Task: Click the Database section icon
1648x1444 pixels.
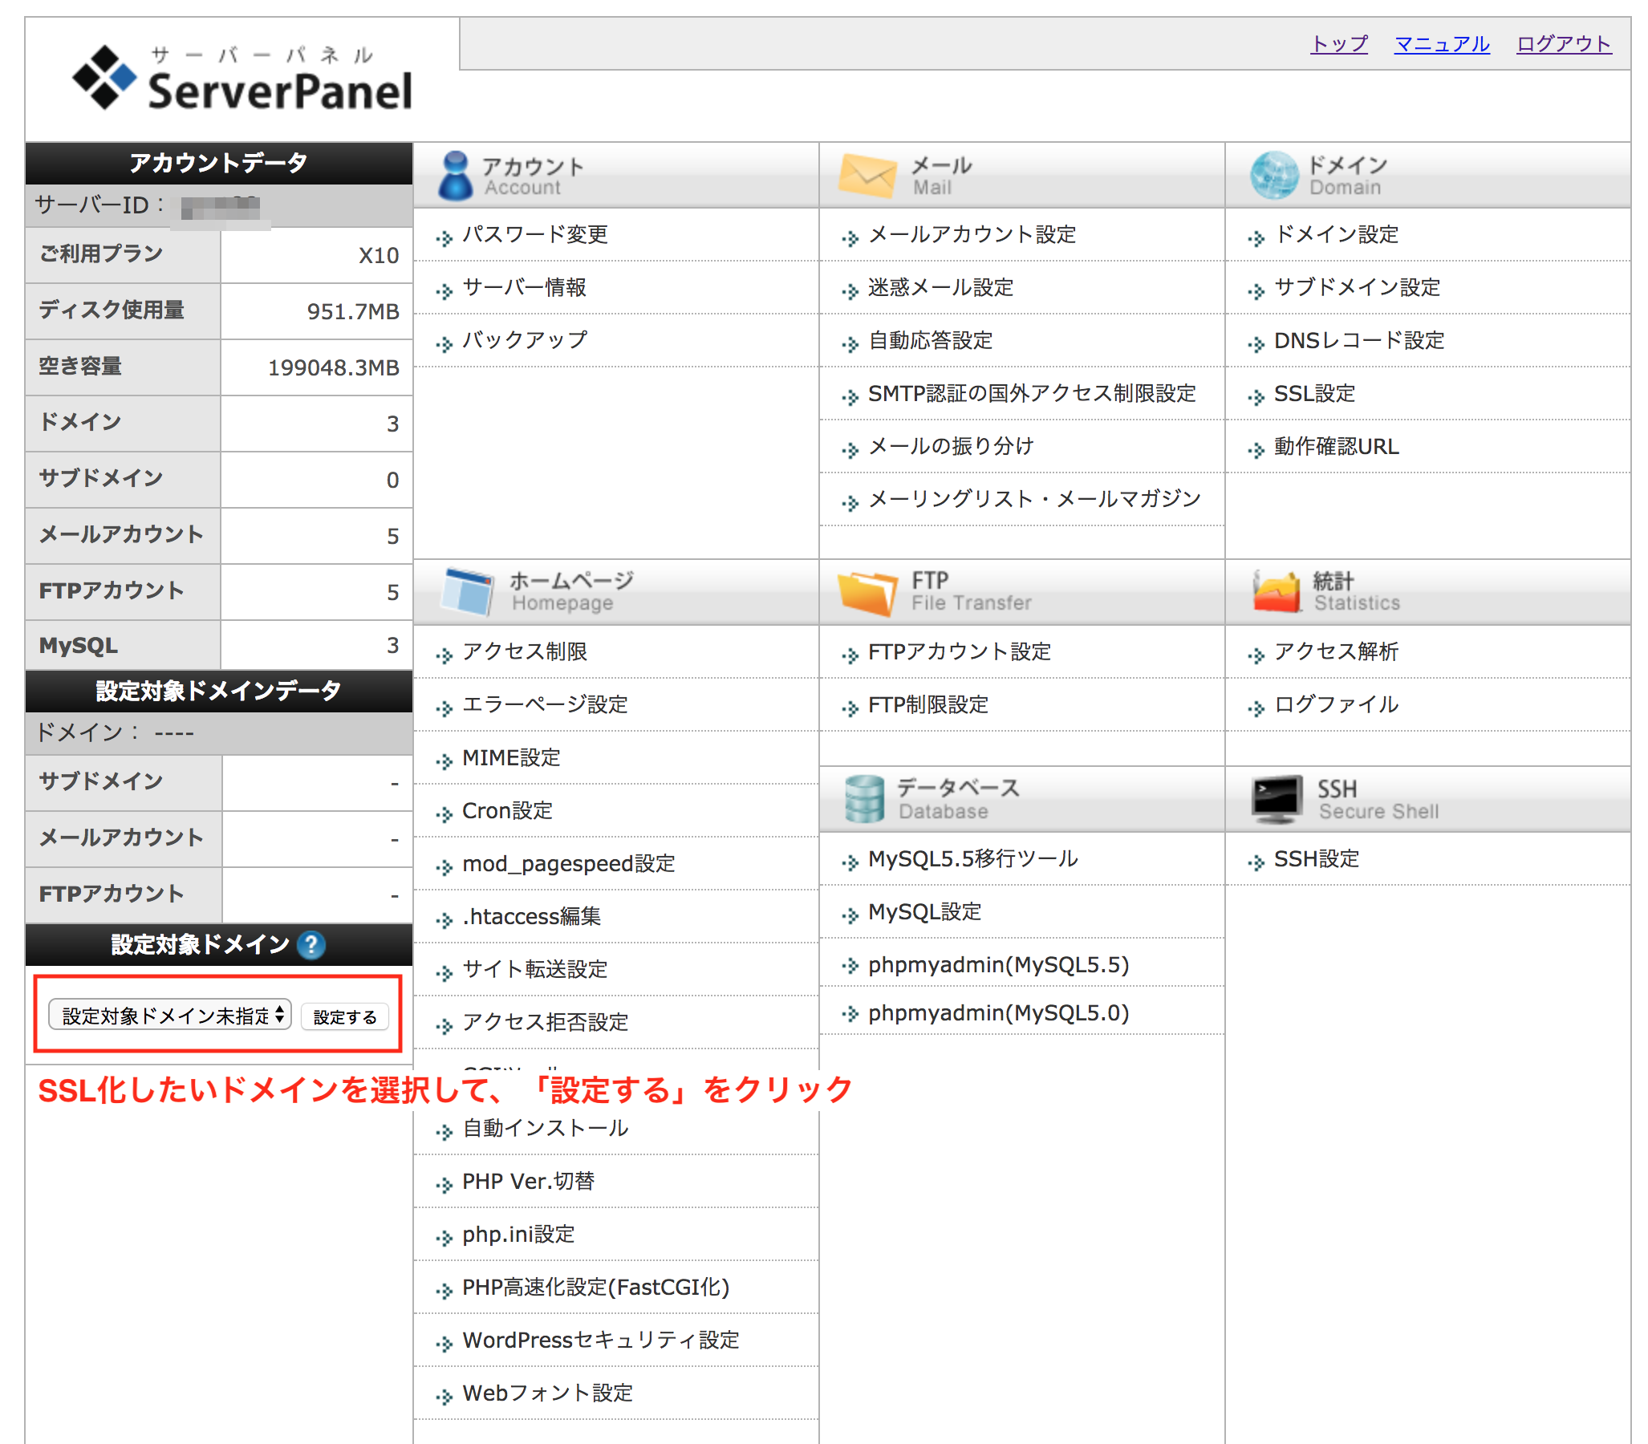Action: [864, 798]
